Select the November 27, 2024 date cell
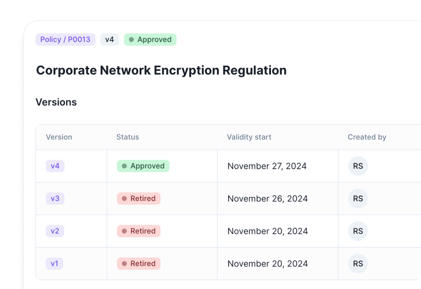The height and width of the screenshot is (289, 421). pyautogui.click(x=267, y=166)
